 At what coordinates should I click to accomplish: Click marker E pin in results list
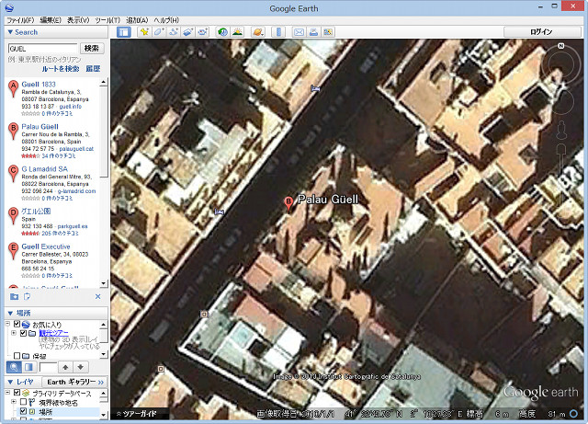click(13, 250)
